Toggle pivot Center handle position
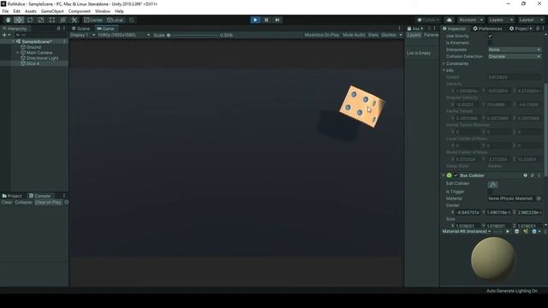The image size is (548, 308). coord(93,20)
